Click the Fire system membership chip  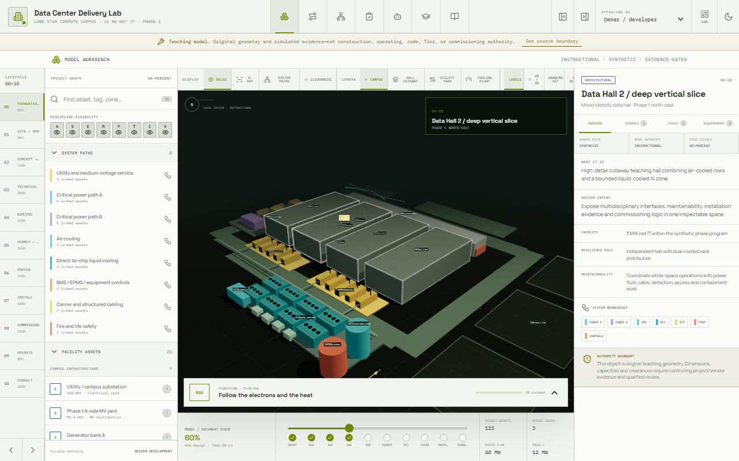[700, 322]
